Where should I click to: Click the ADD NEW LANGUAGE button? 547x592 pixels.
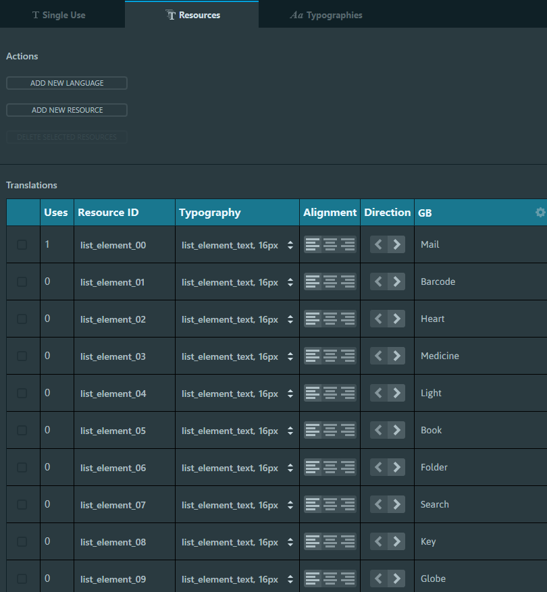(x=66, y=82)
